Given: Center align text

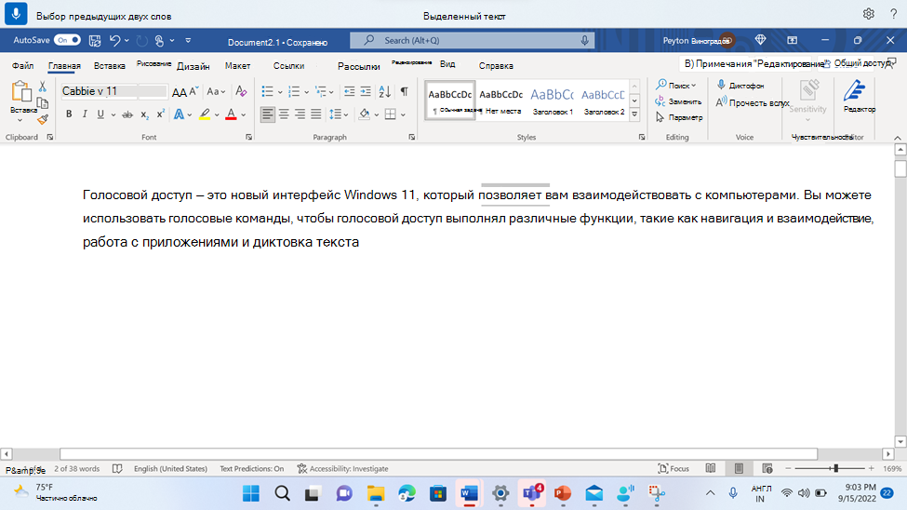Looking at the screenshot, I should tap(284, 114).
